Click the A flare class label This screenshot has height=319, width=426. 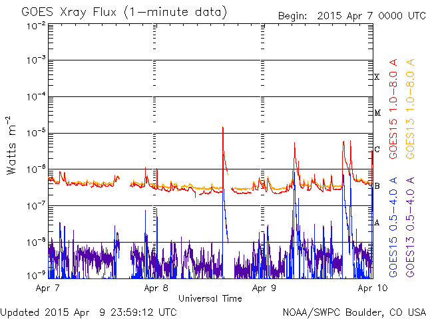click(377, 223)
